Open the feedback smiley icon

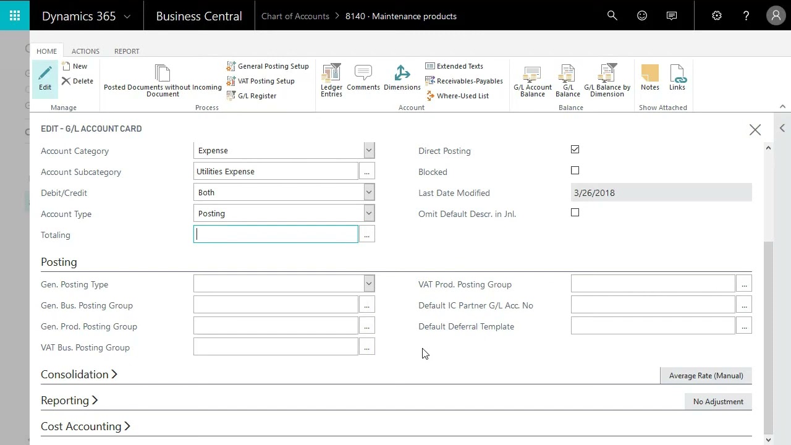point(642,16)
